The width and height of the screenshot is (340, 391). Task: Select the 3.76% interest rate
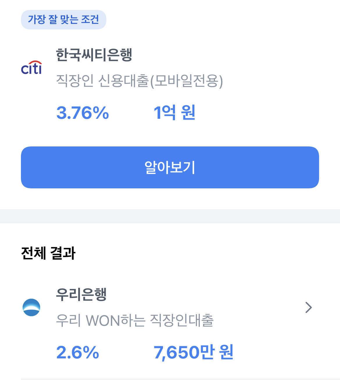click(x=82, y=114)
